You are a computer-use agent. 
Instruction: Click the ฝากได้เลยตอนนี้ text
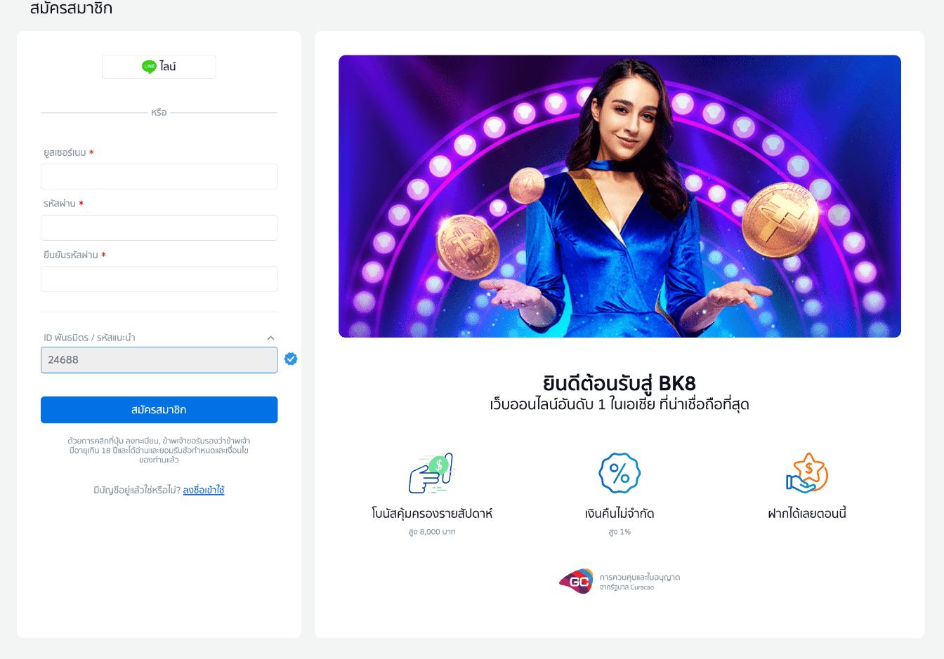coord(807,514)
